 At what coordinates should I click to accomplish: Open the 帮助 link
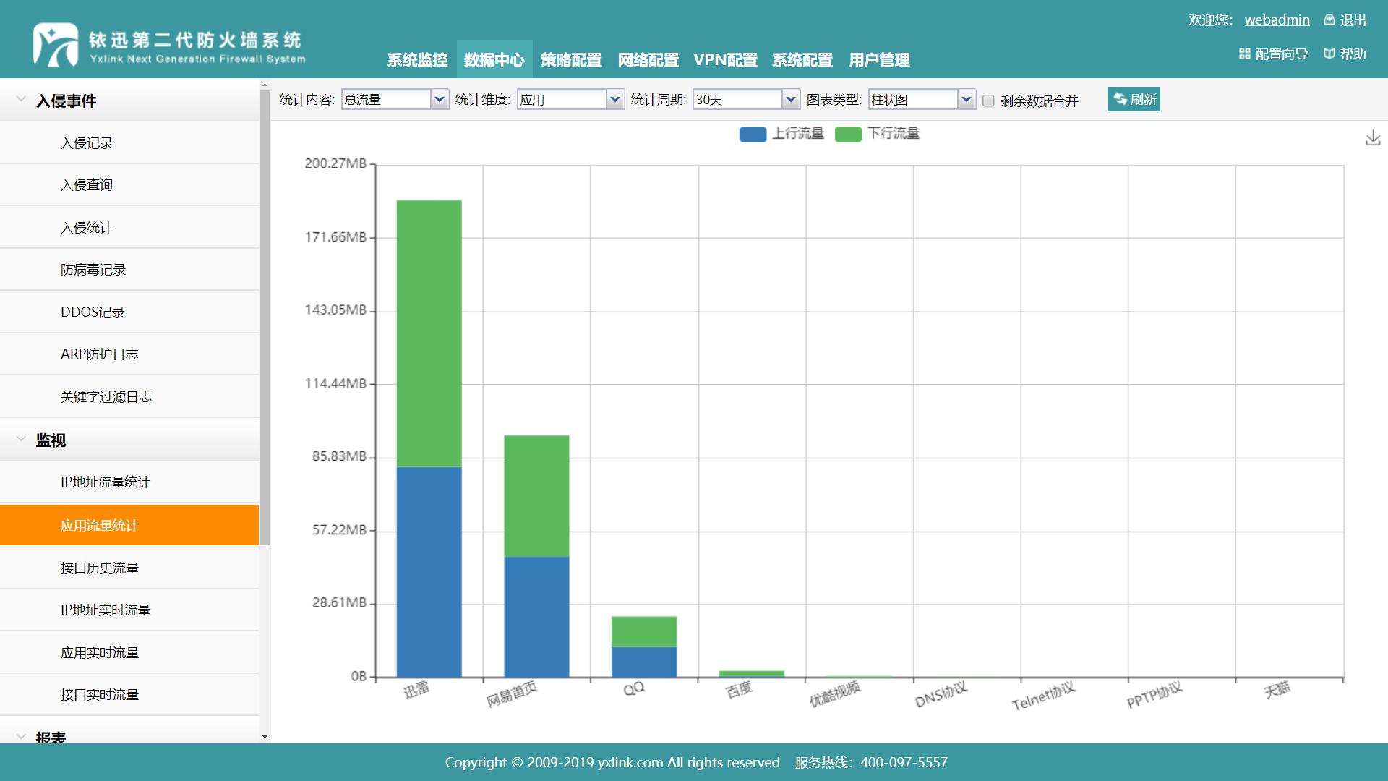(1353, 54)
